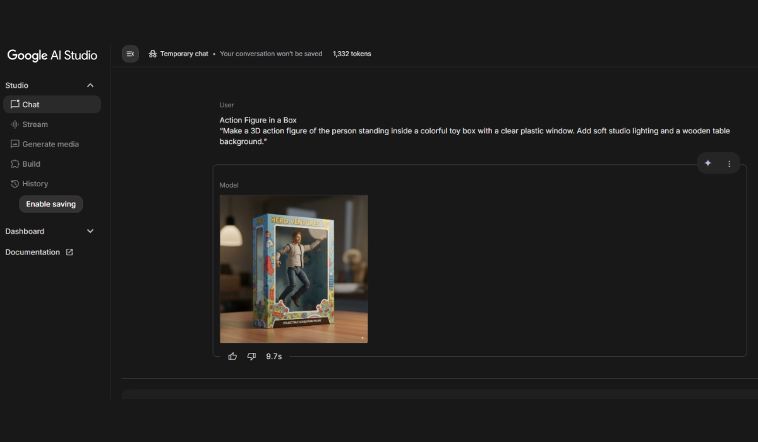
Task: Open the generated action figure image
Action: coord(294,269)
